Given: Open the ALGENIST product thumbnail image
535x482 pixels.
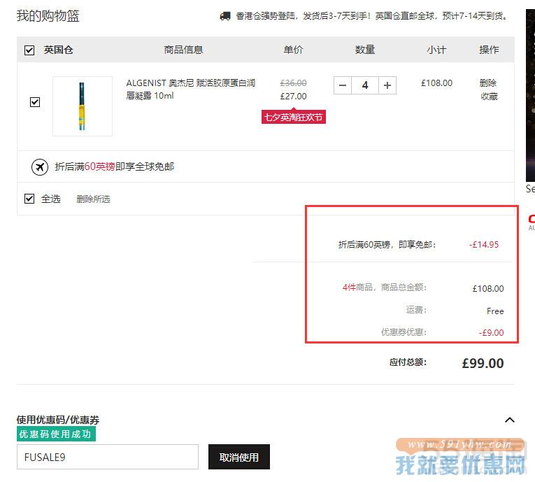Looking at the screenshot, I should [83, 106].
